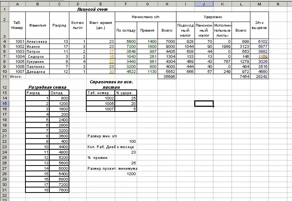Click the 'Итого:' cell

[x=17, y=76]
